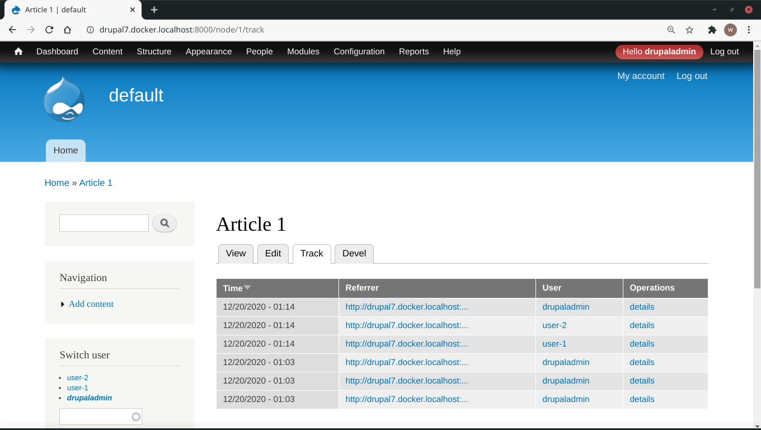
Task: Open Reports admin menu
Action: [414, 52]
